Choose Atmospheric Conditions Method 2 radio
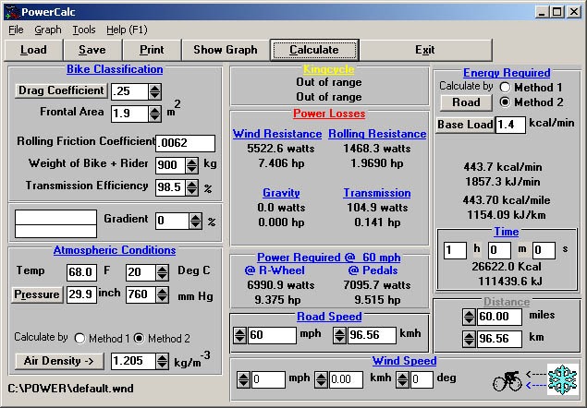The width and height of the screenshot is (587, 408). 139,339
